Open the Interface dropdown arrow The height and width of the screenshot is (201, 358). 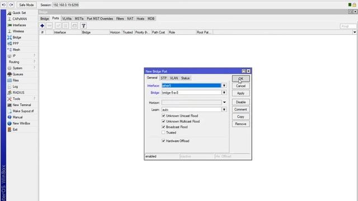pos(224,85)
